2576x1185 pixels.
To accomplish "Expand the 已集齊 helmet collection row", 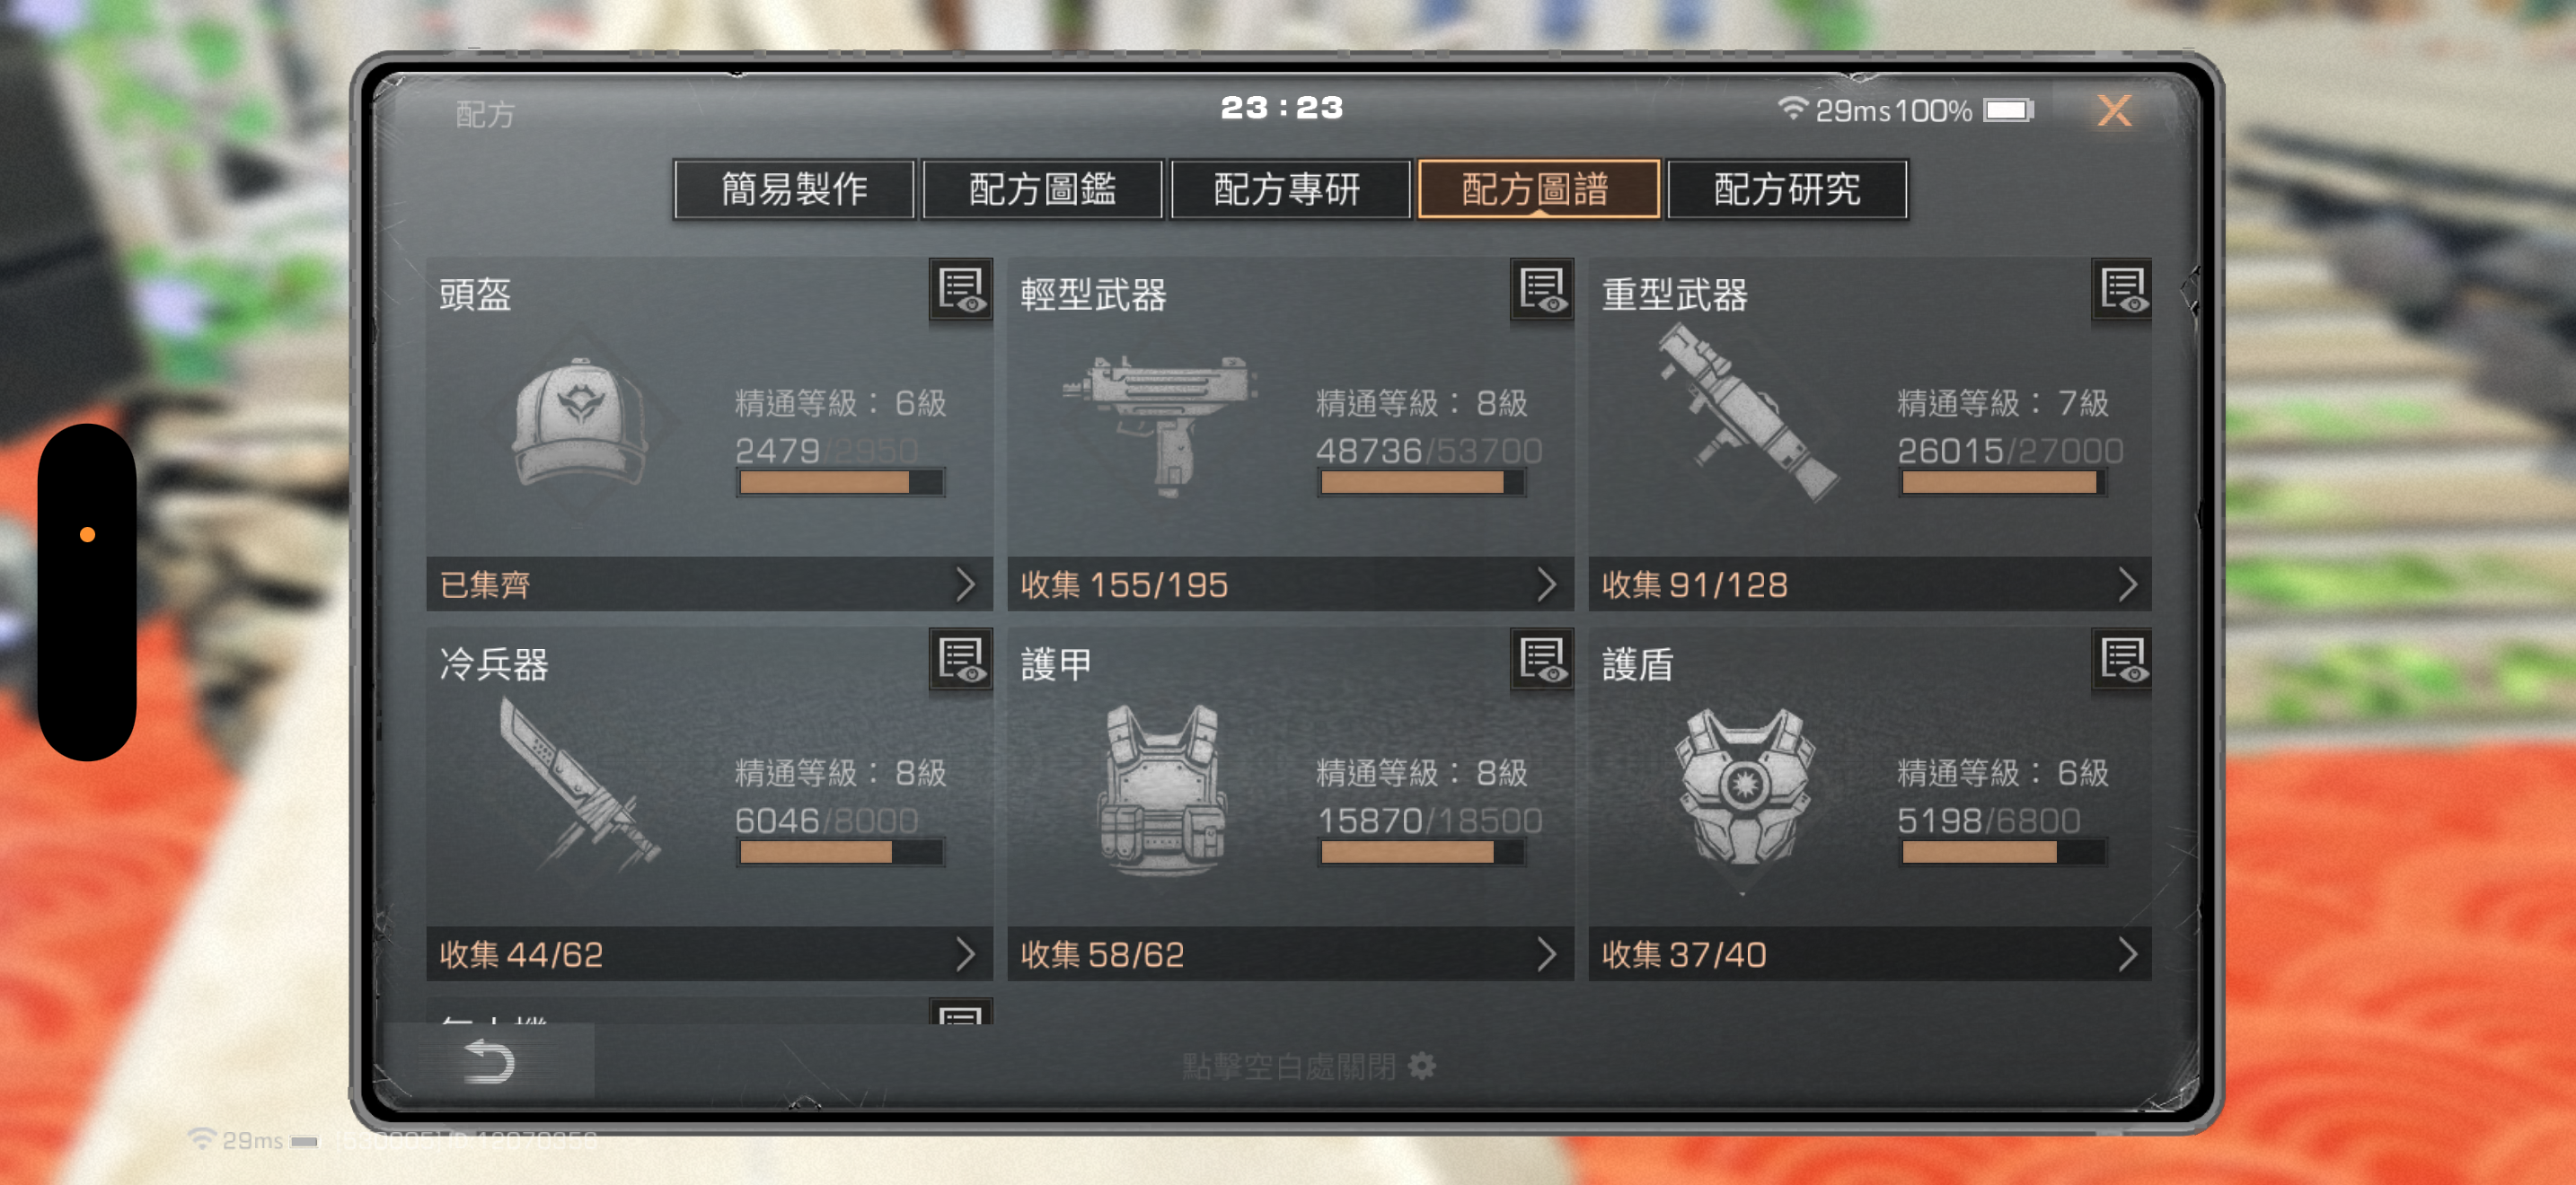I will (709, 584).
